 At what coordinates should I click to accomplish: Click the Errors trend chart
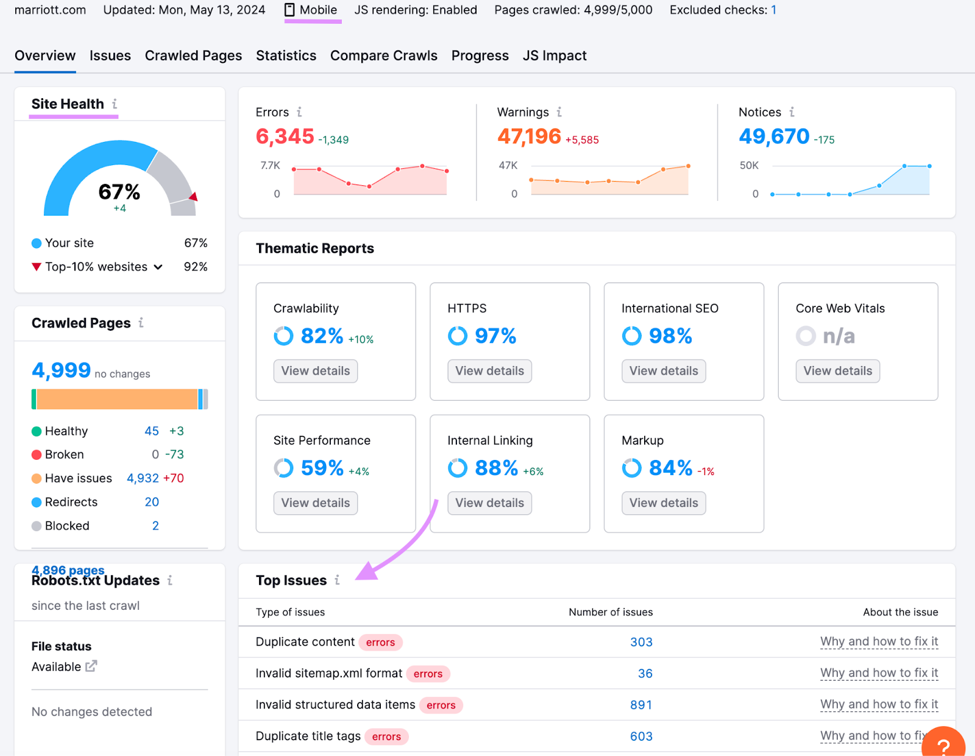click(x=370, y=179)
